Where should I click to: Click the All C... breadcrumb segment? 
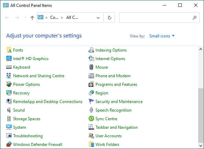(x=72, y=18)
